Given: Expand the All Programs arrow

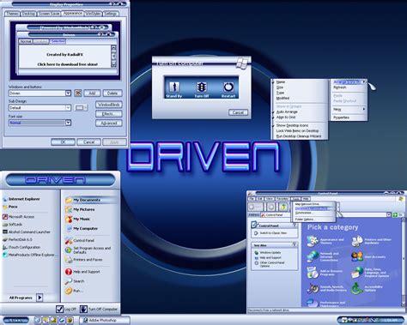Looking at the screenshot, I should click(x=39, y=298).
